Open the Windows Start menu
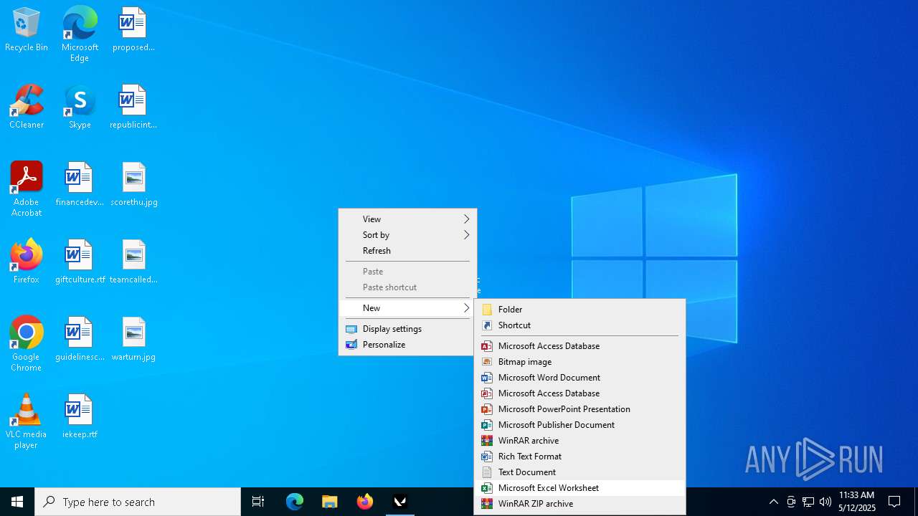 point(17,502)
